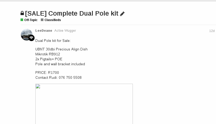Click the grey Classifieds category square

tap(42, 20)
